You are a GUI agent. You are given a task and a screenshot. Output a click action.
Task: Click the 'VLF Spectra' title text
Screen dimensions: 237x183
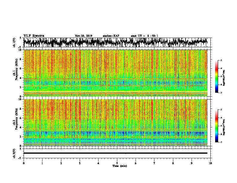[34, 36]
